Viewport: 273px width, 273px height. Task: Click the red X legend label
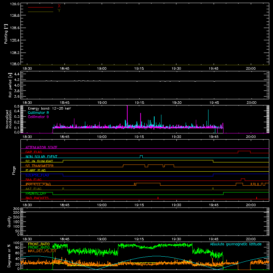click(x=59, y=6)
